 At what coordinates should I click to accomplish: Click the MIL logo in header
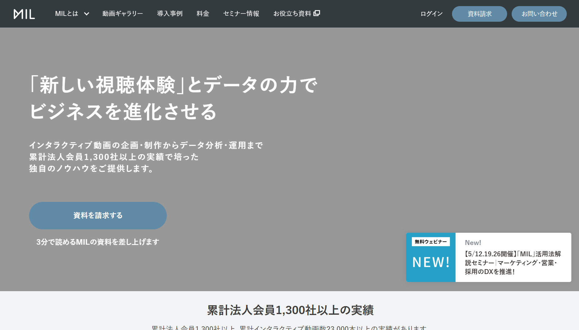24,14
